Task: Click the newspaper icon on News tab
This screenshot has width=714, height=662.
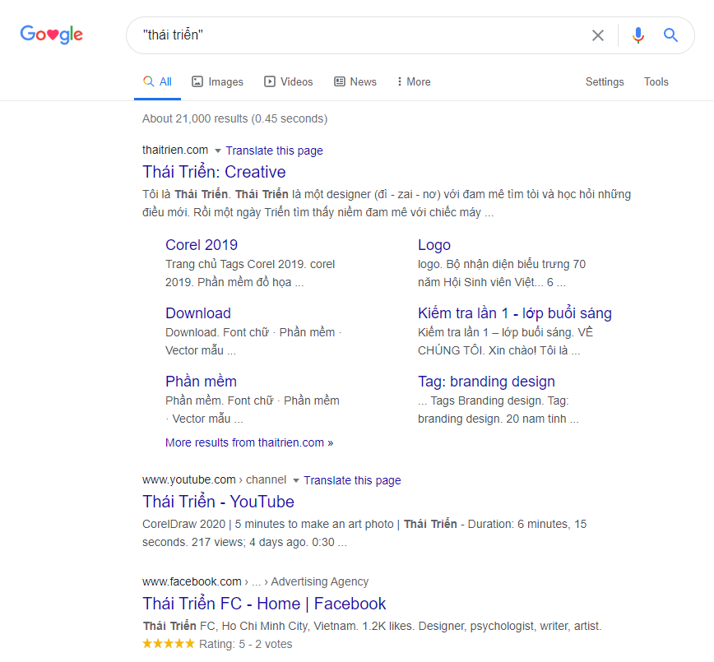Action: tap(340, 81)
